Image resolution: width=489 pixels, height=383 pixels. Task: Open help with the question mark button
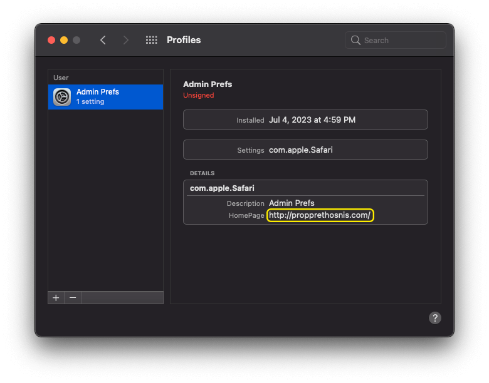pos(435,318)
